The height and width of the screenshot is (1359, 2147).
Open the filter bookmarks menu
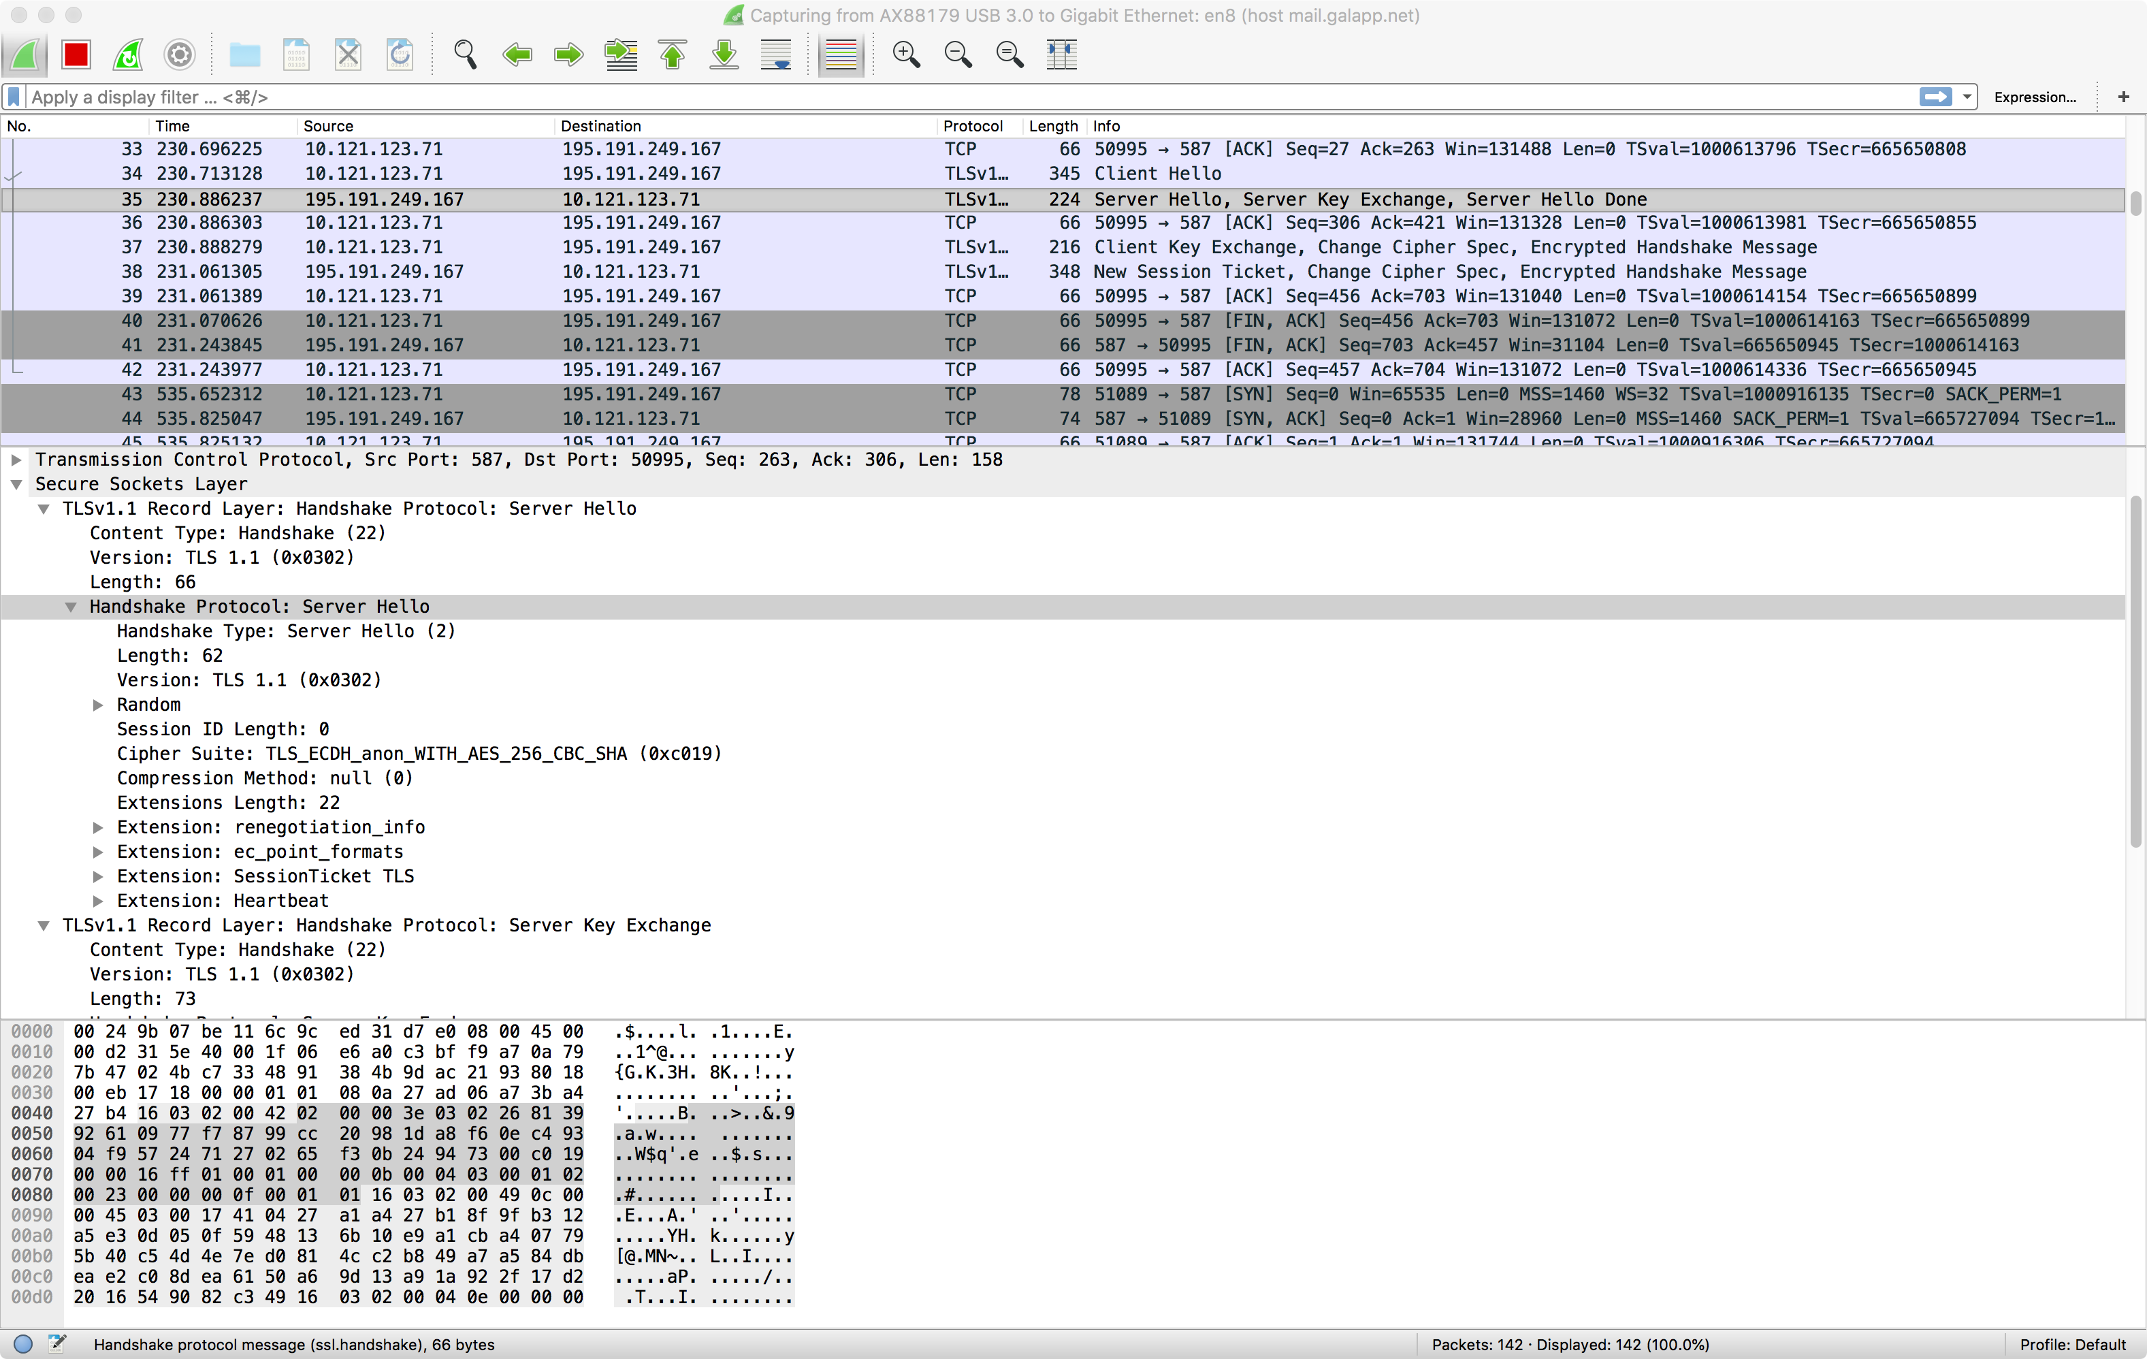[14, 96]
